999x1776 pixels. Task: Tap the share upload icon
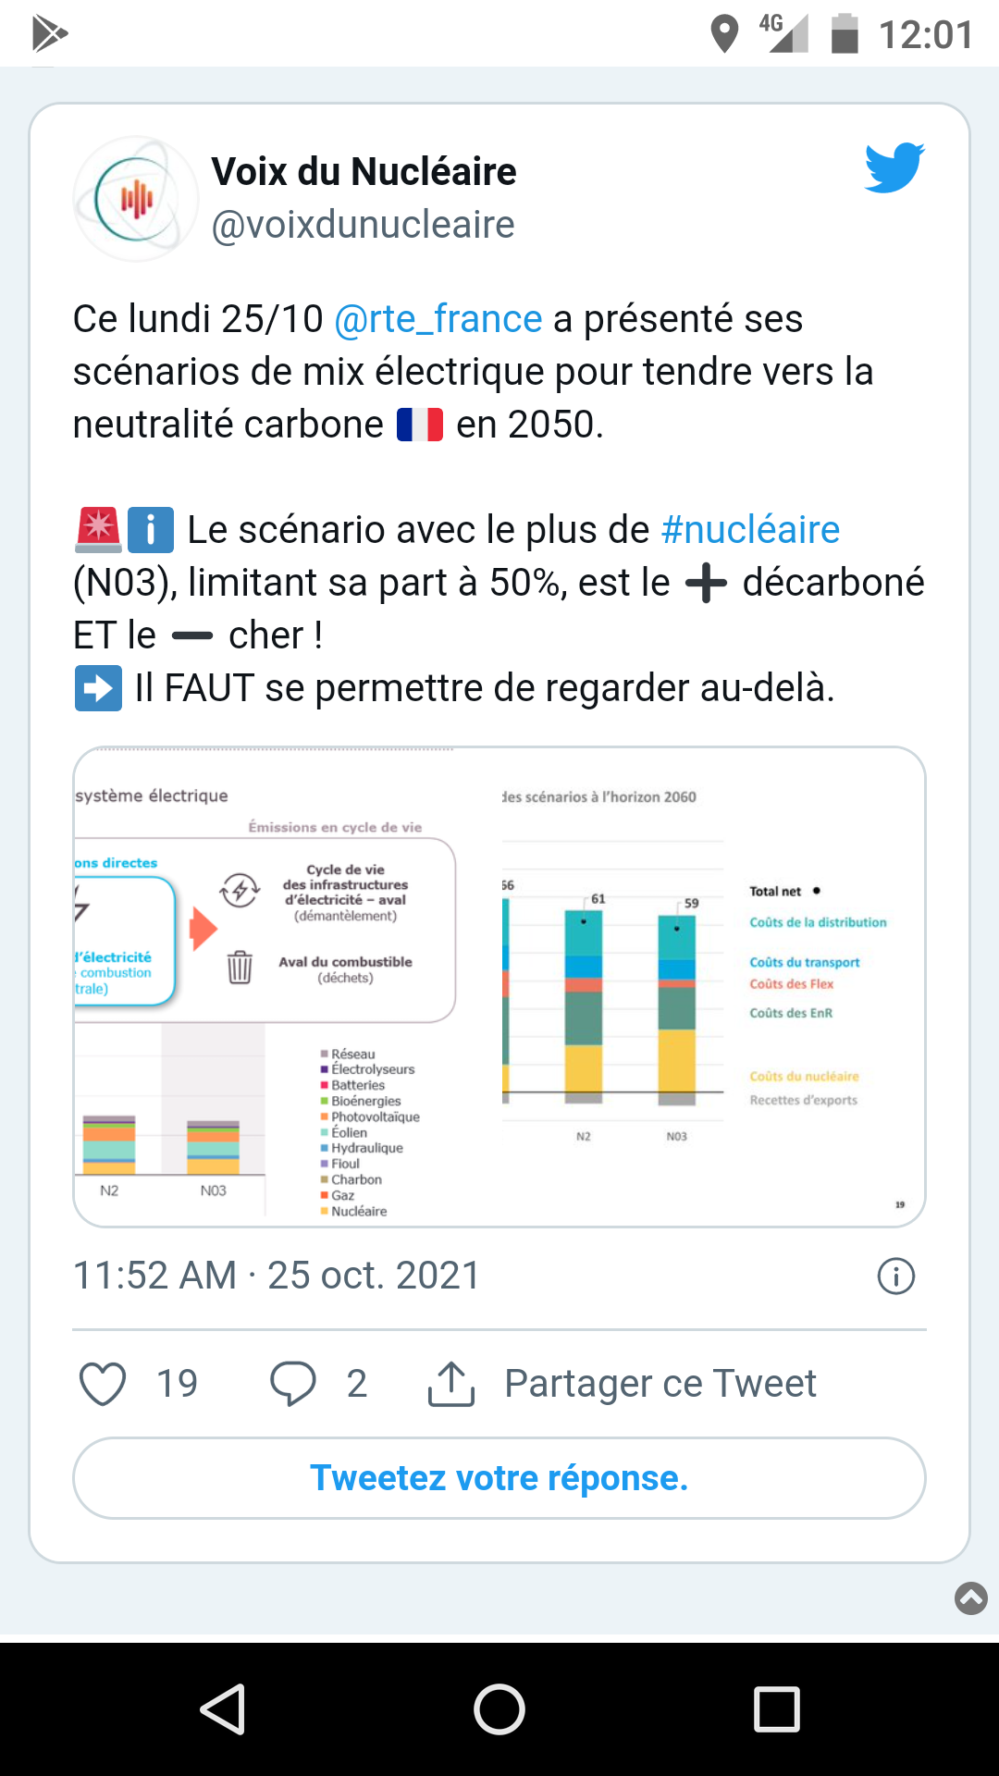pyautogui.click(x=451, y=1384)
